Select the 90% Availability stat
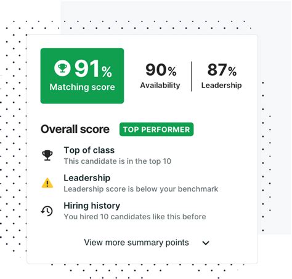 click(x=160, y=76)
